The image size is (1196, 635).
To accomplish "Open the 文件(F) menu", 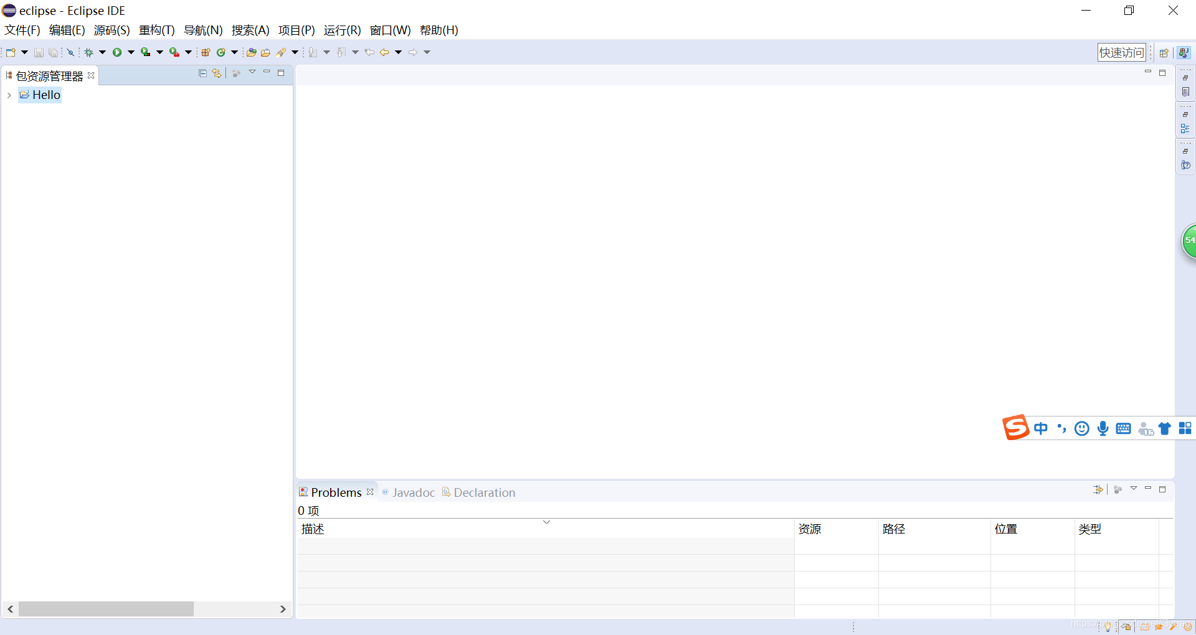I will [22, 30].
